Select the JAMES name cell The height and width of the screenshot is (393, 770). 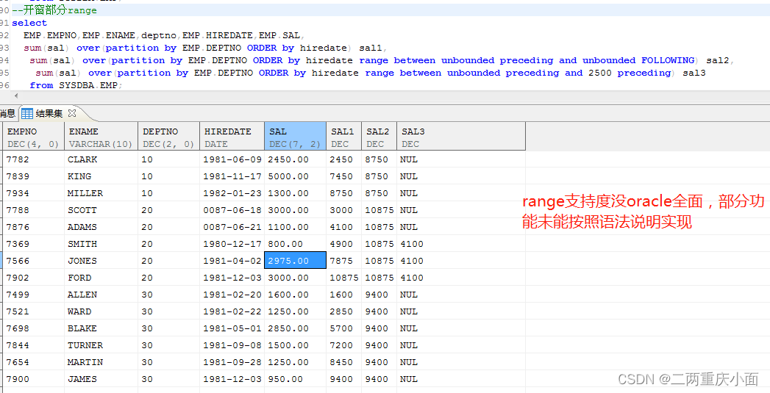click(101, 379)
